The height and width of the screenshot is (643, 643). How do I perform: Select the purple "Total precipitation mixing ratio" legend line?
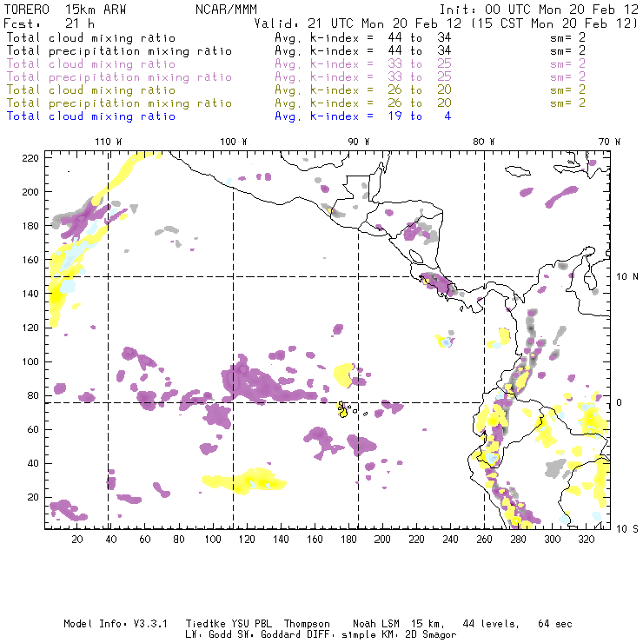(119, 77)
